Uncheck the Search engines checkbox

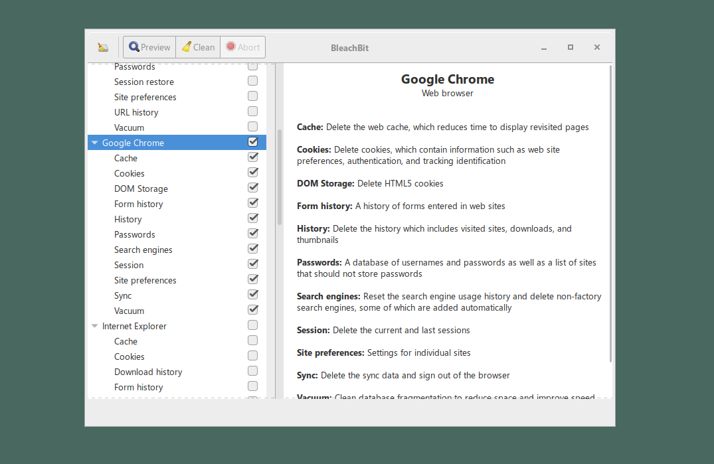pyautogui.click(x=253, y=249)
